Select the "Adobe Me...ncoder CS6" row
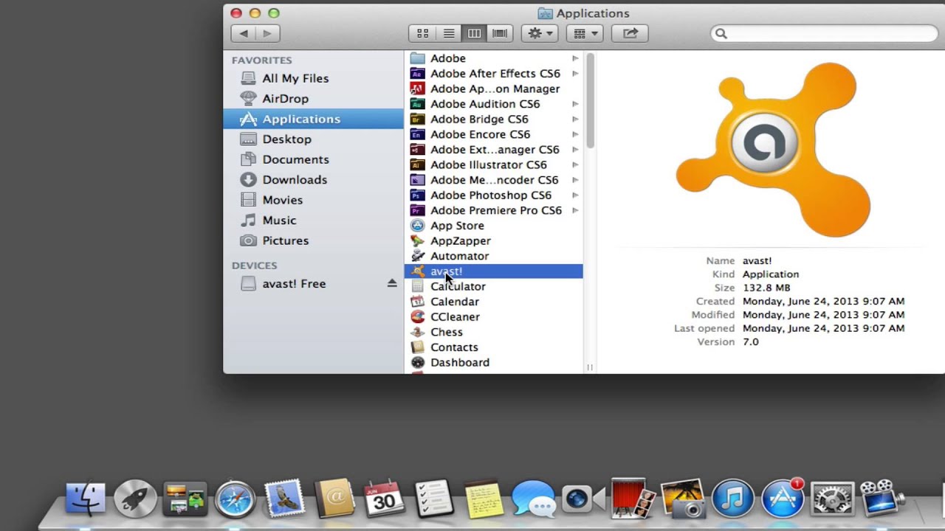This screenshot has width=945, height=531. 493,180
